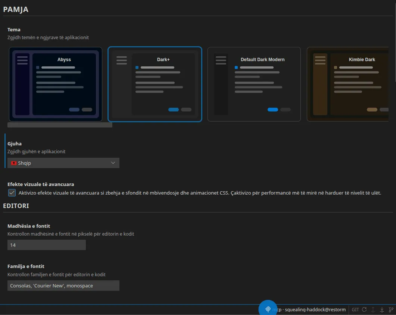
Task: Pick the Kimbie Dark theme card
Action: point(348,84)
